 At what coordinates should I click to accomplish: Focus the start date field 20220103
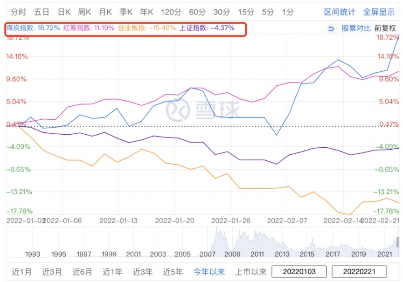tap(299, 271)
